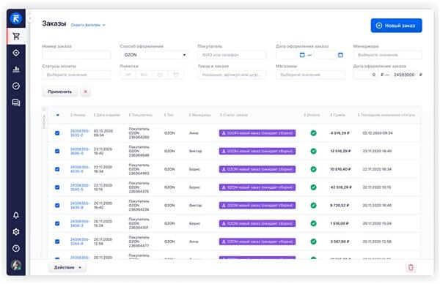
Task: Click status badge in Анна's 02.12.2020 order
Action: click(257, 133)
